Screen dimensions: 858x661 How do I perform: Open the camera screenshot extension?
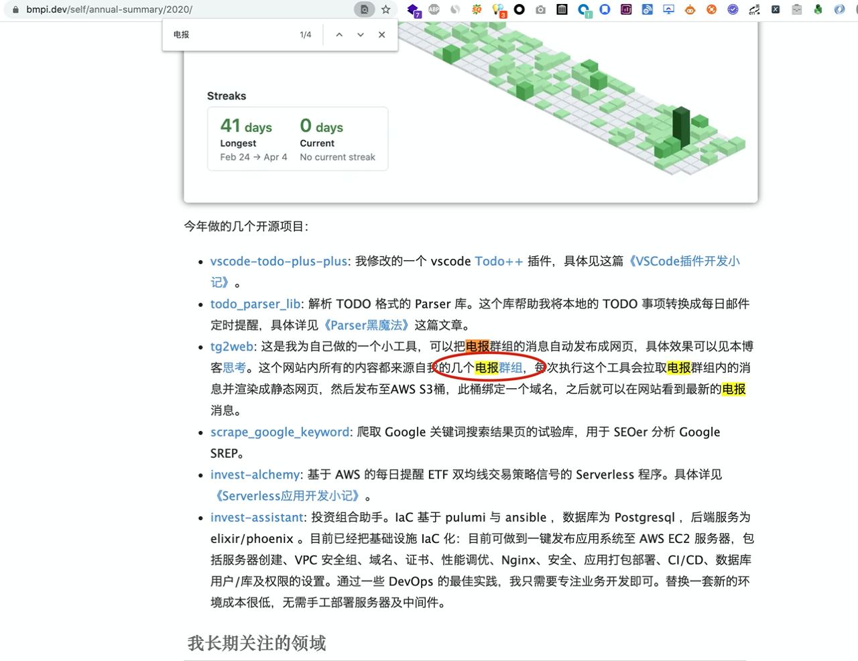point(540,9)
